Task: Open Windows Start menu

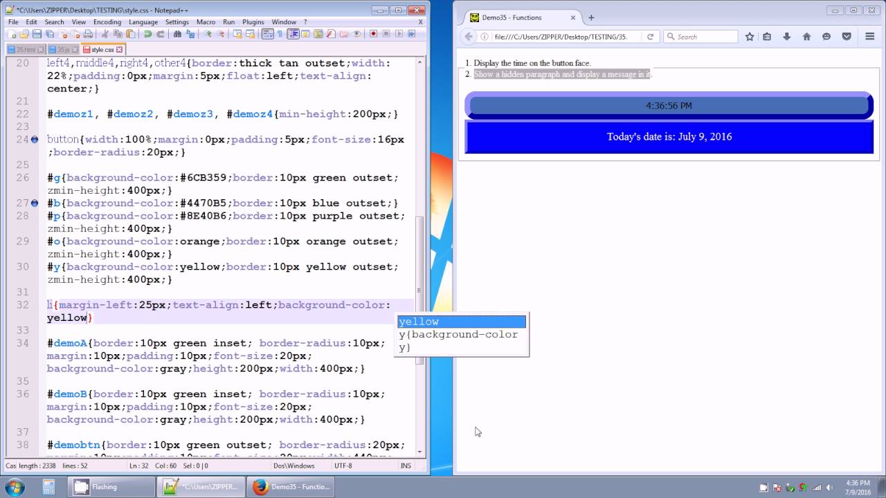Action: (x=14, y=486)
